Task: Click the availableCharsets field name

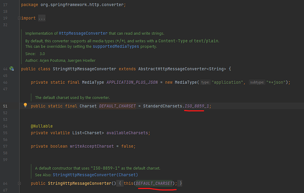Action: point(127,133)
